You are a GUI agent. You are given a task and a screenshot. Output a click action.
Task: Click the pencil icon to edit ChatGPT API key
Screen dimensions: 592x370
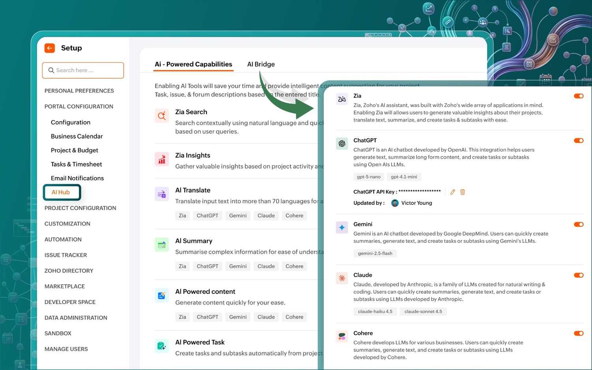(453, 192)
